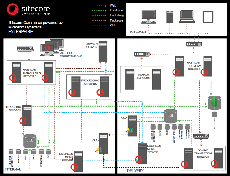
Task: Click the 'CDX' label
Action: (124, 117)
